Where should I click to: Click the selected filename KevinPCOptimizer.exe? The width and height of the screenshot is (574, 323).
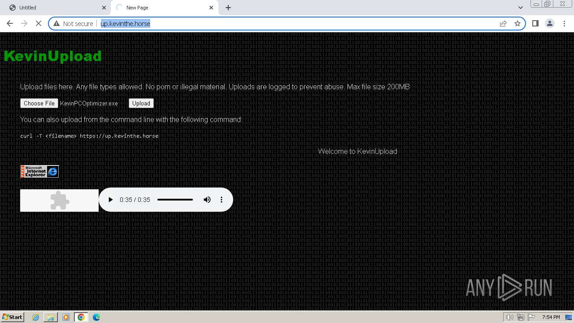pos(89,103)
